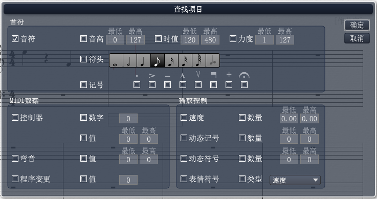
Task: Click the 动态记号 maximum amount field
Action: coord(309,139)
